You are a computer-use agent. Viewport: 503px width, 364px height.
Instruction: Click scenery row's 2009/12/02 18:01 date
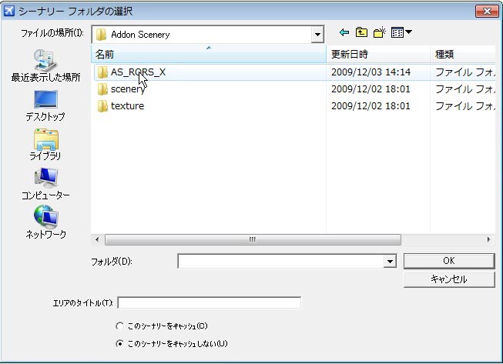[x=371, y=89]
